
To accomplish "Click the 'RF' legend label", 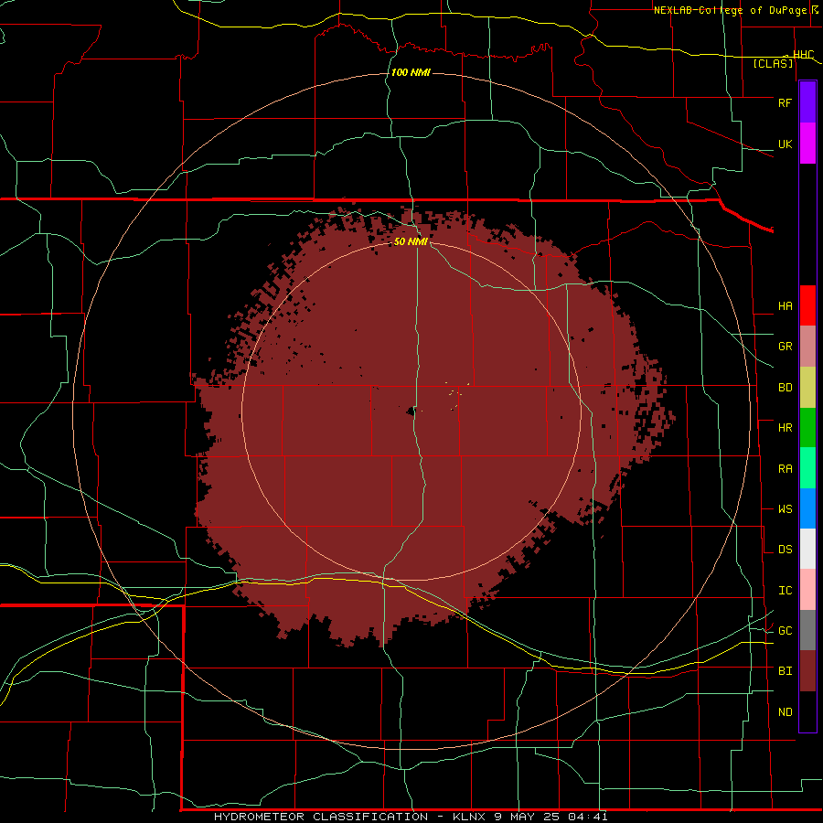I will pos(785,102).
